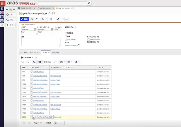Image resolution: width=181 pixels, height=127 pixels.
Task: Click the flag icon next to the title
Action: [54, 13]
